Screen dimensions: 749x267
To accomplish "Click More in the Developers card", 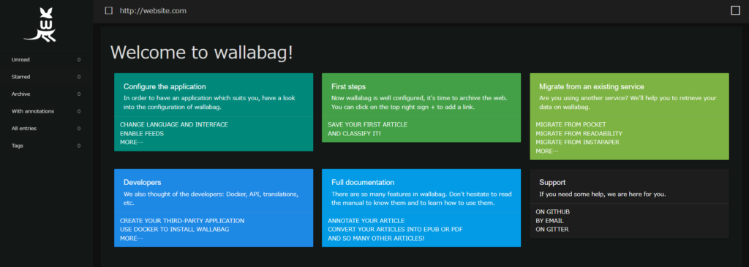I will pos(132,238).
